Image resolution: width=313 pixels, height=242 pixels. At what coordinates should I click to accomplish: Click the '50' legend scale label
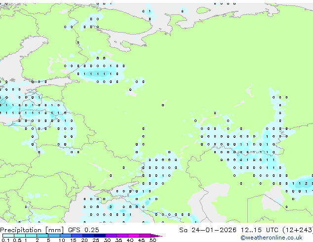[x=153, y=240]
